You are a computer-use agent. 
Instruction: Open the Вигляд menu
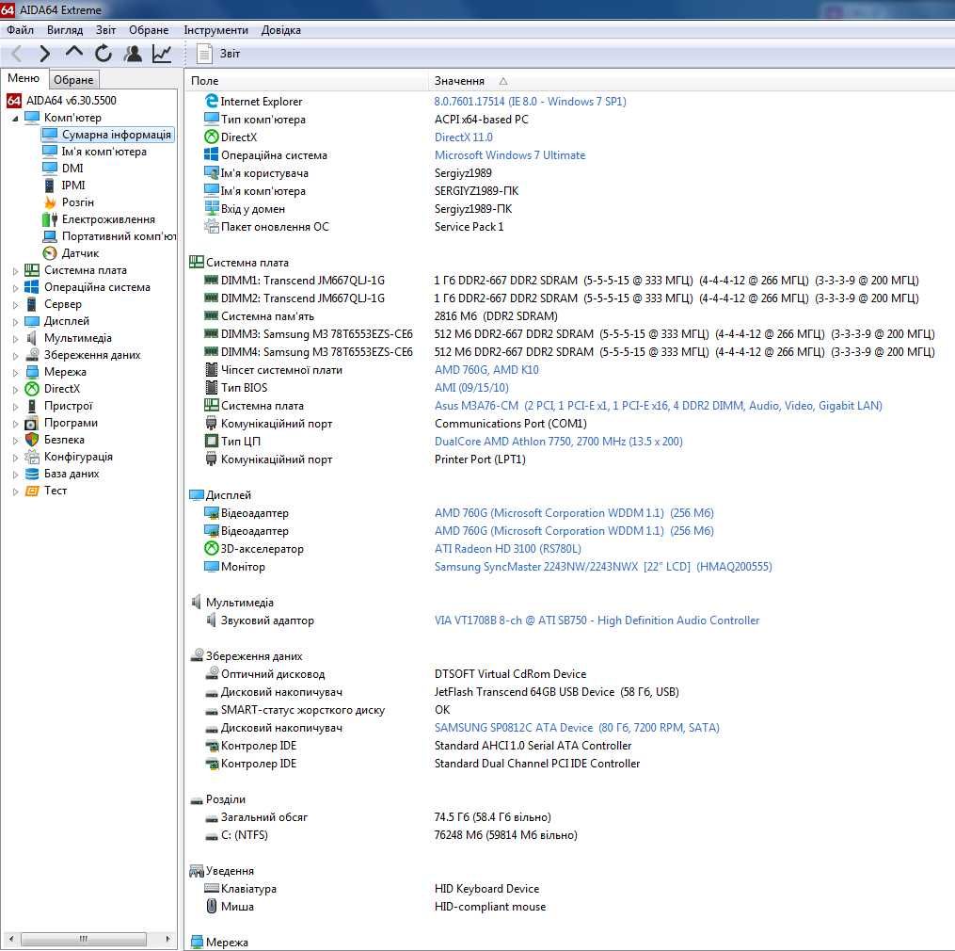tap(65, 30)
